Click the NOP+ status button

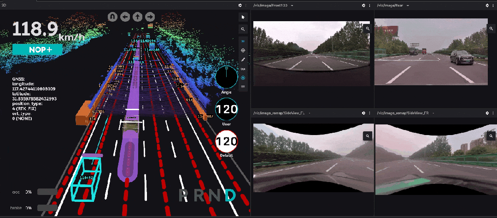pyautogui.click(x=37, y=49)
